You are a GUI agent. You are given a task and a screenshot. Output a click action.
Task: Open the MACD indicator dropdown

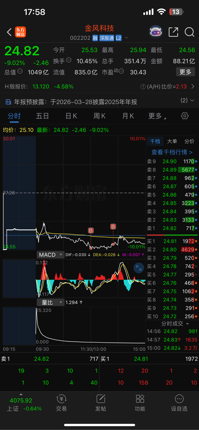tap(51, 255)
